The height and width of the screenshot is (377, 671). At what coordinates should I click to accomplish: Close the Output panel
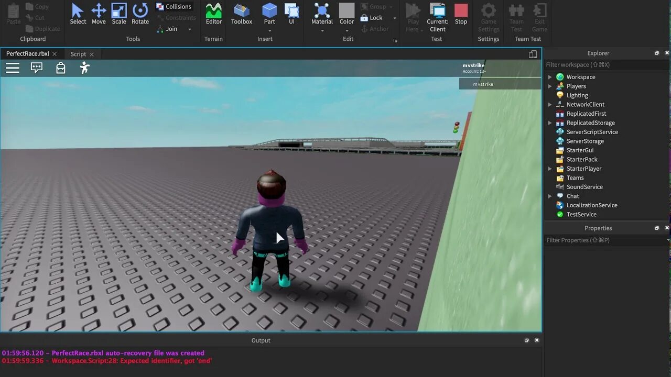click(537, 340)
